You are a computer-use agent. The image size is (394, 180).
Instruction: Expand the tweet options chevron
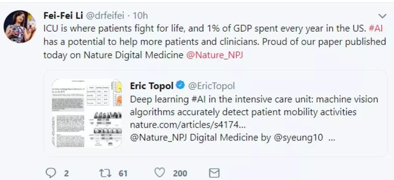tap(382, 16)
